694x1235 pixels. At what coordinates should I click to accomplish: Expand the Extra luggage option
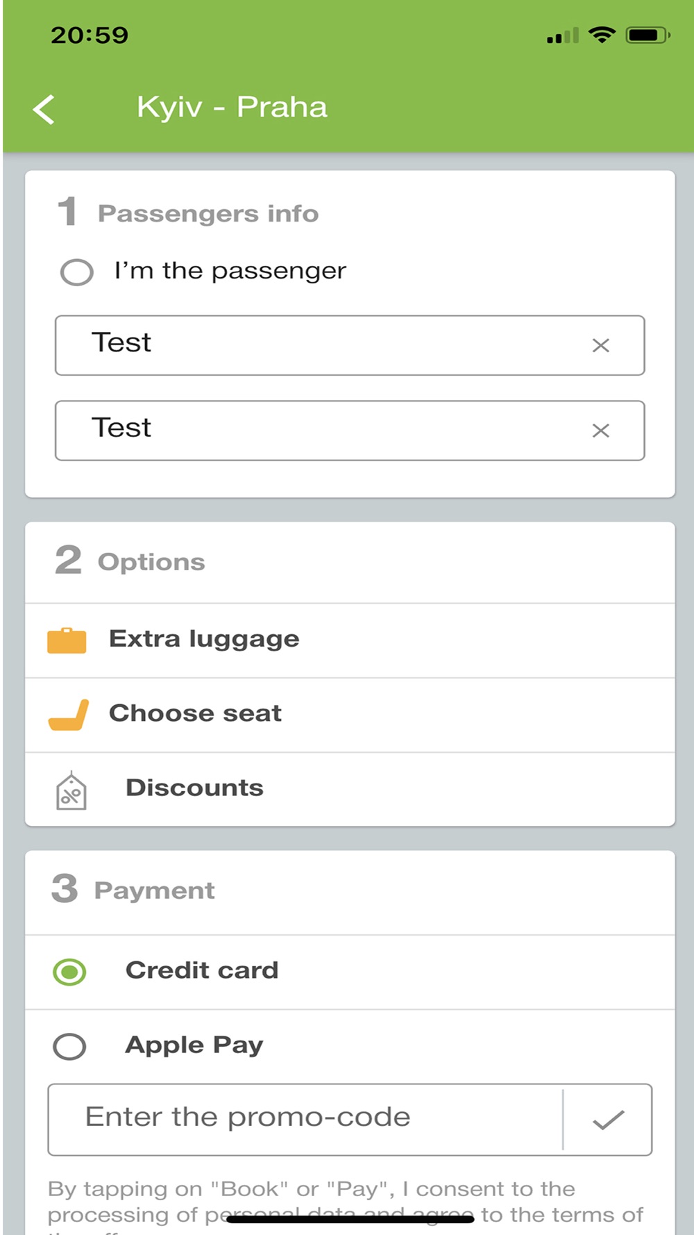[204, 639]
